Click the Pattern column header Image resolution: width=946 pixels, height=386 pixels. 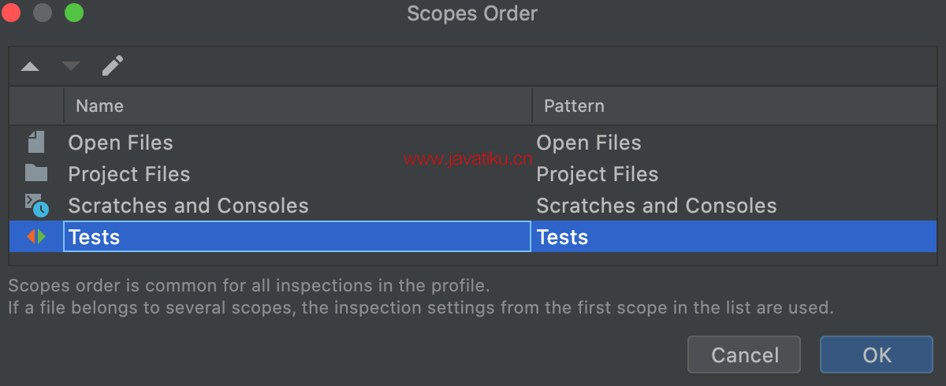point(735,106)
